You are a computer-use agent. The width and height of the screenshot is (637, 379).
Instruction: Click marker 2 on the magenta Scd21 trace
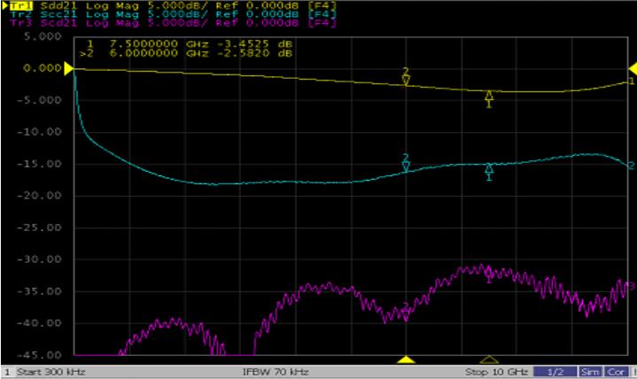pos(406,308)
